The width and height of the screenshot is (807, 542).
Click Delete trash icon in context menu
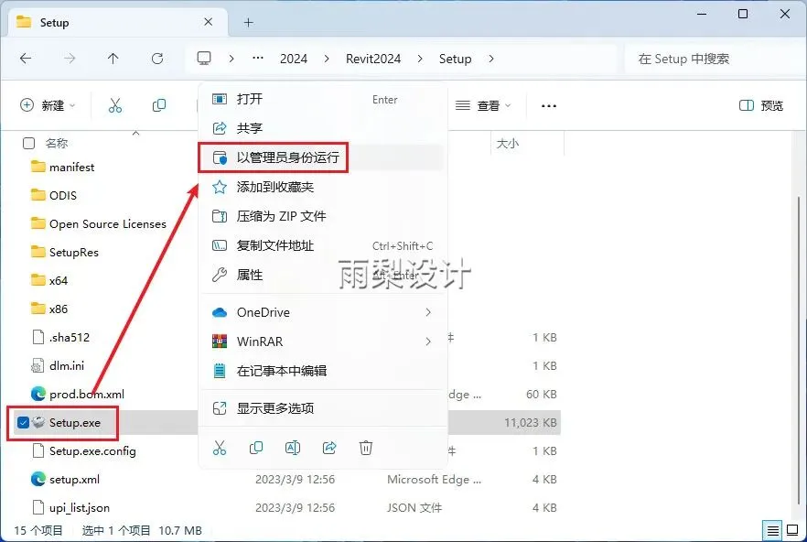366,448
